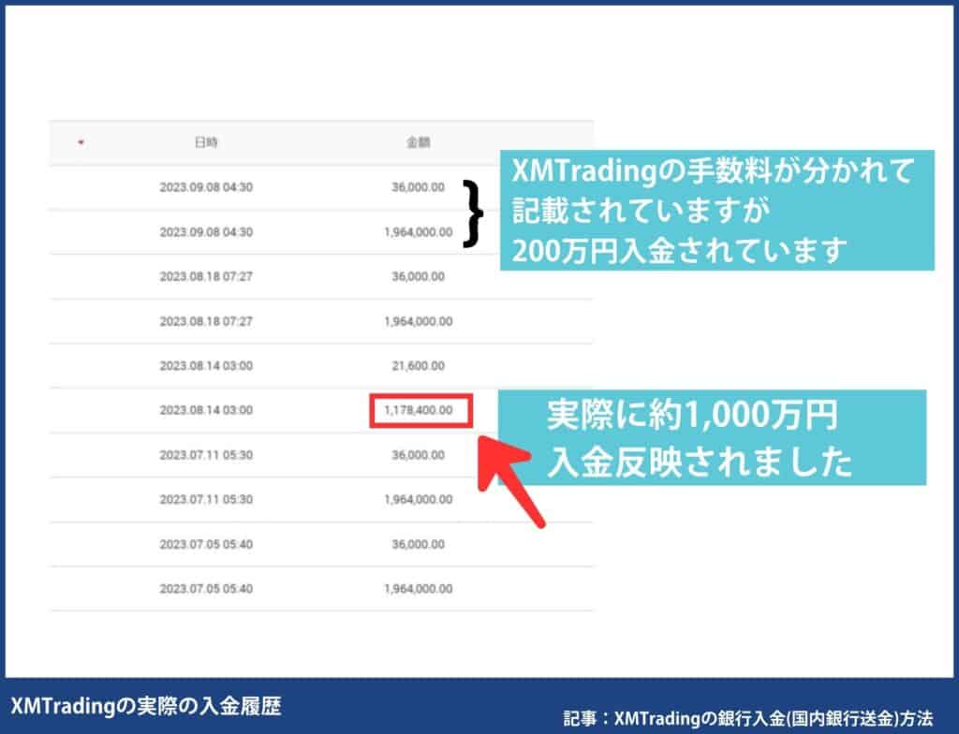Click the 1,964,000.00 amount dated 2023.07.05

pos(419,589)
